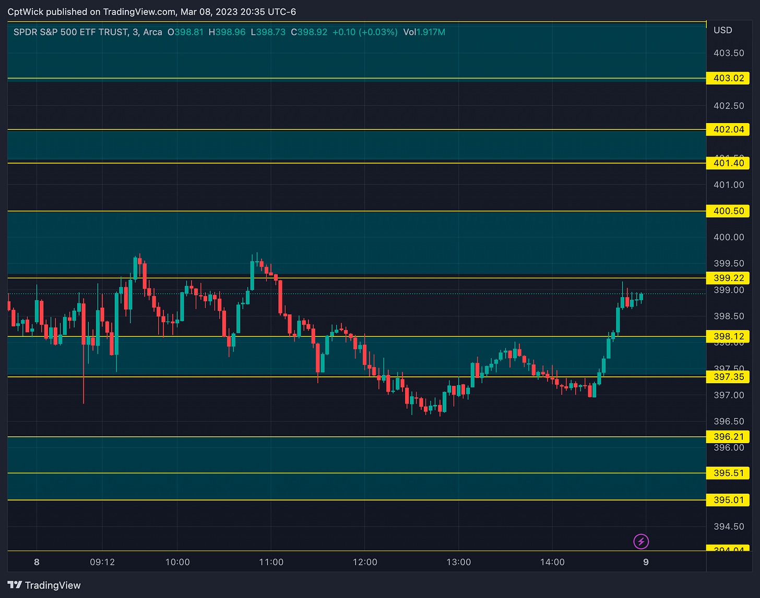Screen dimensions: 760x598
Task: Click the close value C398.92
Action: [x=309, y=32]
